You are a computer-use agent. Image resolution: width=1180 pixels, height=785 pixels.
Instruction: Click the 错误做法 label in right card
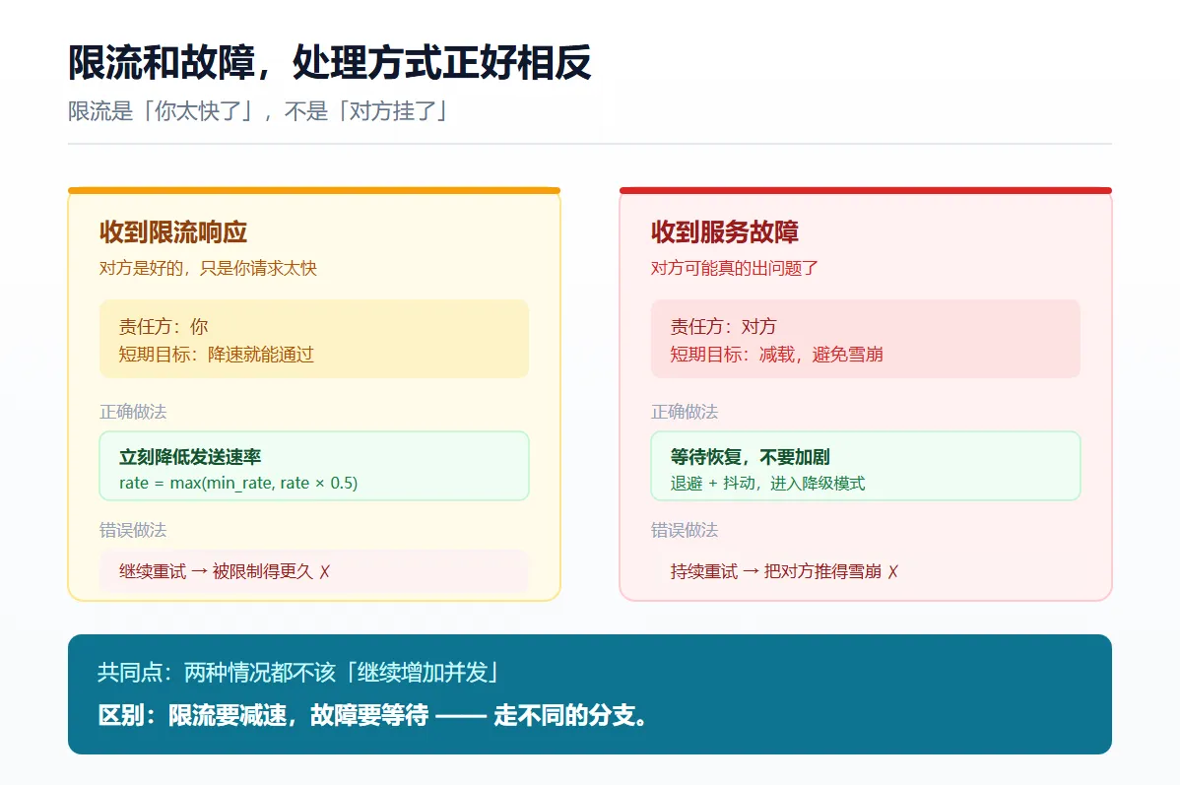685,530
